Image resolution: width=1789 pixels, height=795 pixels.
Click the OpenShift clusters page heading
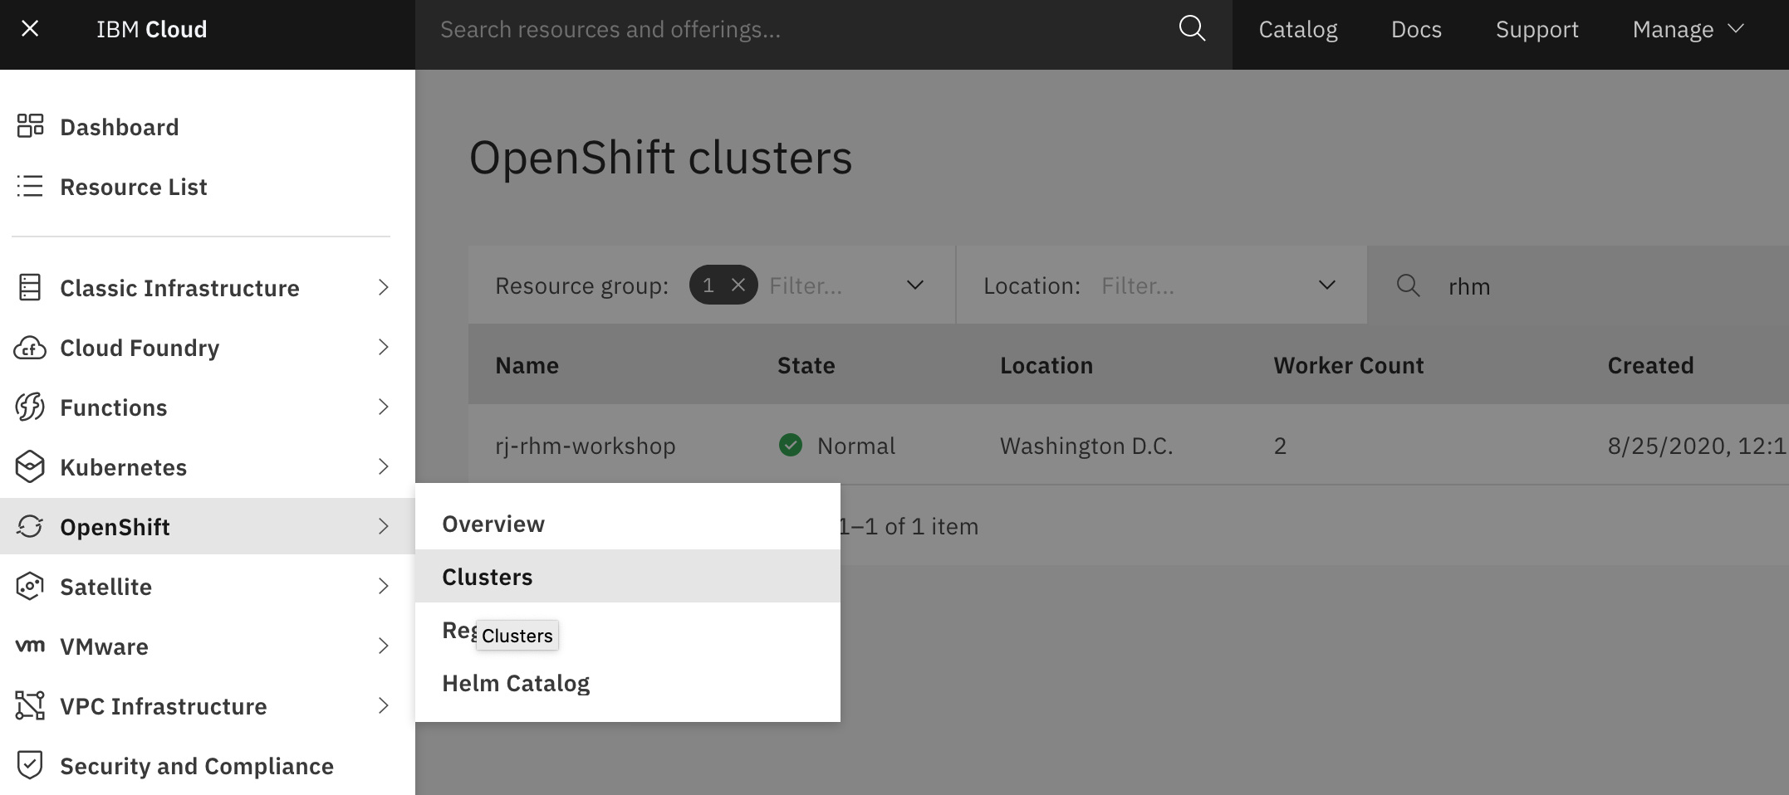click(x=661, y=158)
